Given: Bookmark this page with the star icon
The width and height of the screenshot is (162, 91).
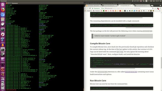Looking at the screenshot, I should point(155,8).
